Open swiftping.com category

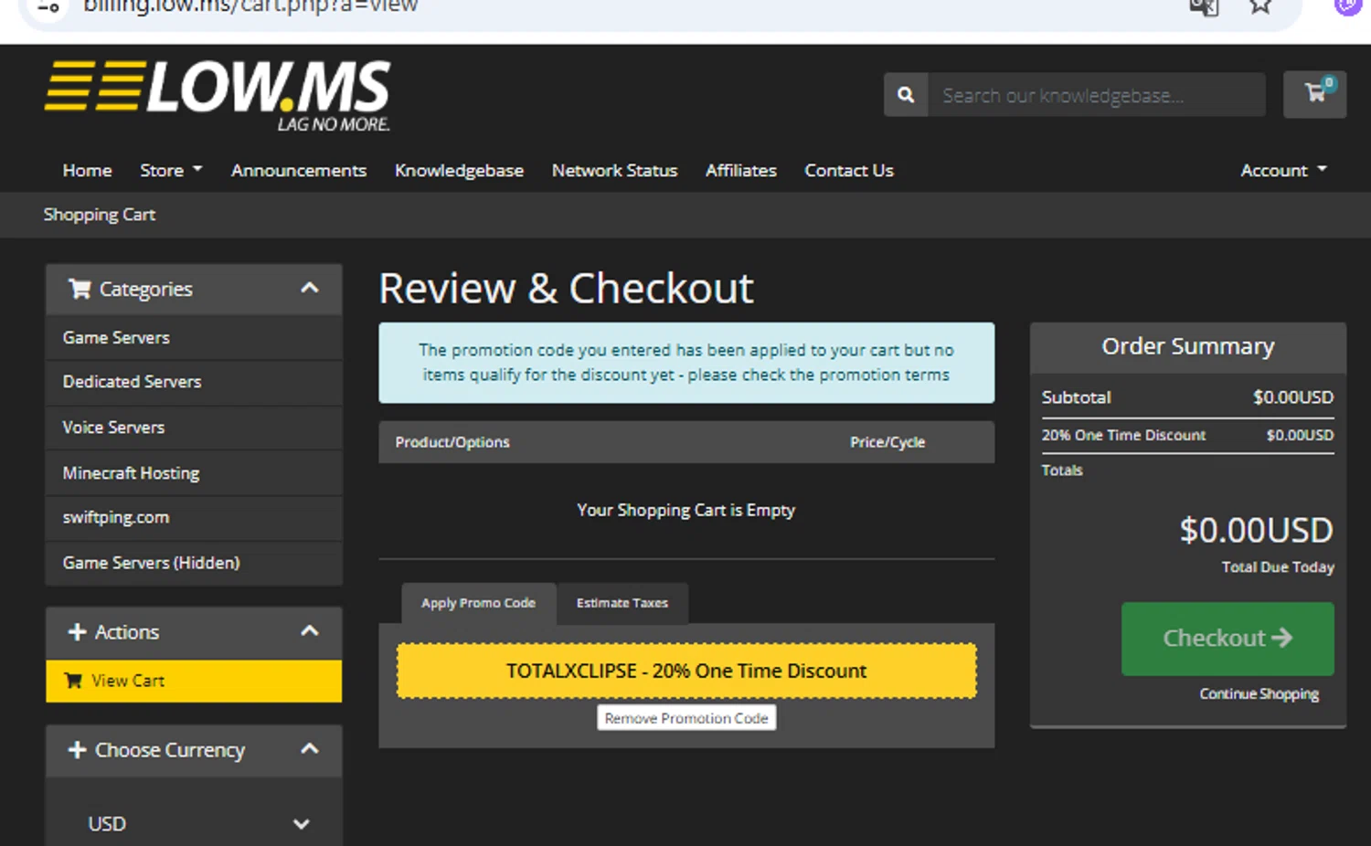[194, 517]
